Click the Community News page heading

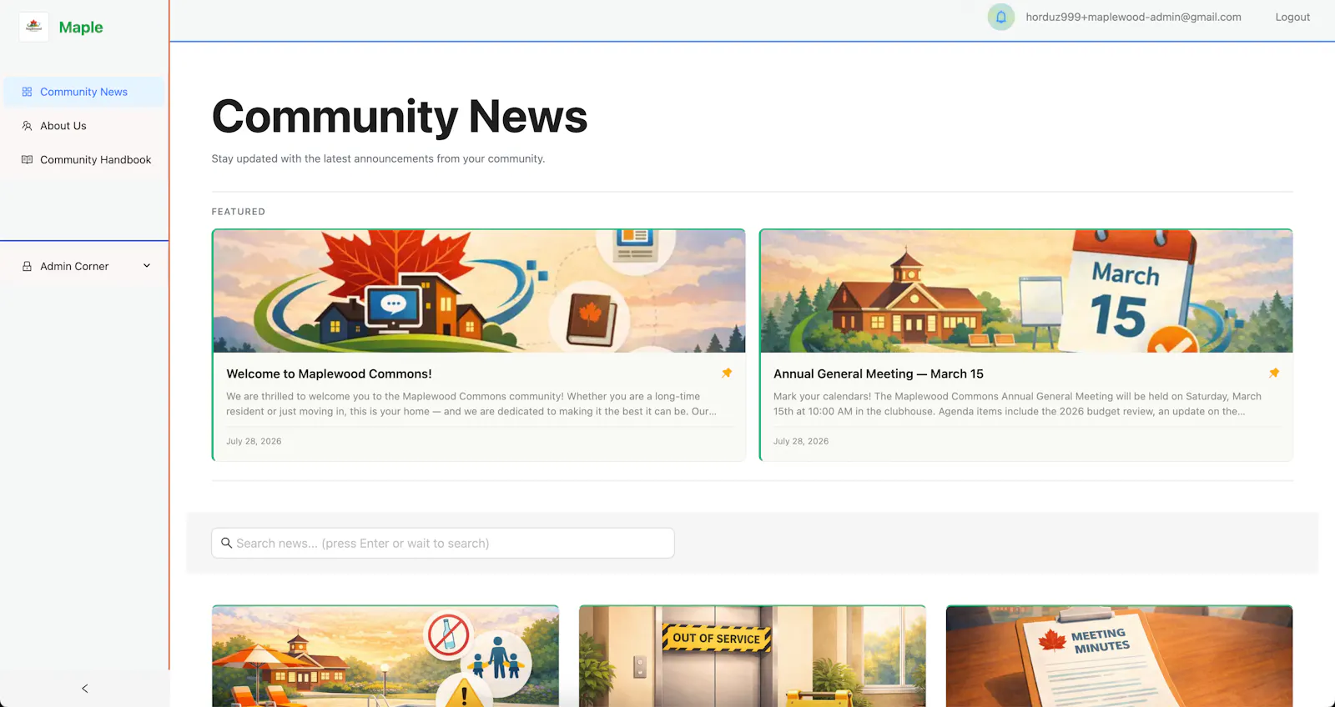[x=400, y=116]
